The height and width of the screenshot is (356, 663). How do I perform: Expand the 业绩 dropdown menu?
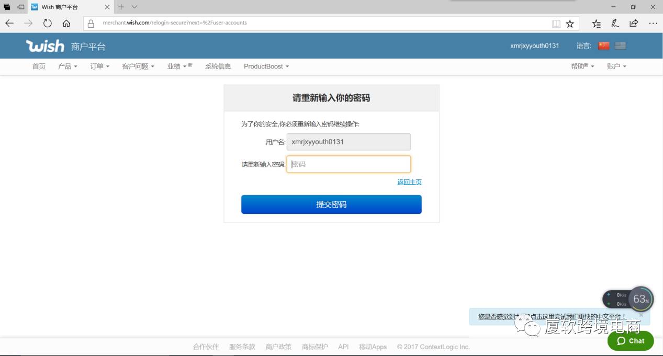point(179,66)
